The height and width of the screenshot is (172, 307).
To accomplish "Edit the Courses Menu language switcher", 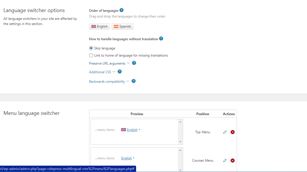I will (x=225, y=161).
